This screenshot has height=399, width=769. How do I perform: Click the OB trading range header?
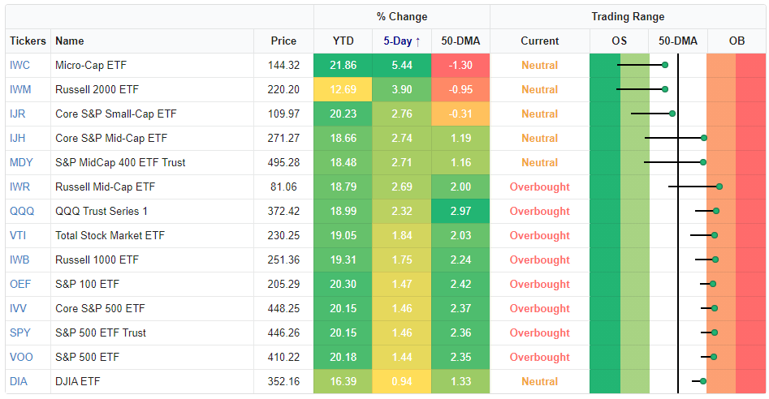pyautogui.click(x=737, y=41)
